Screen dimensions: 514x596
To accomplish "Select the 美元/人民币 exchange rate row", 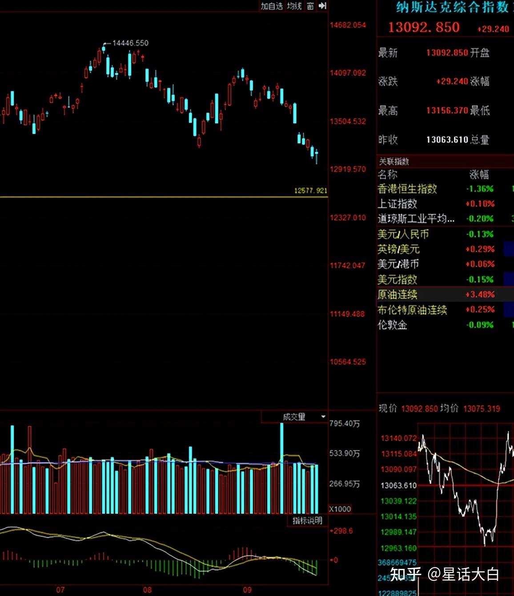I will [403, 234].
